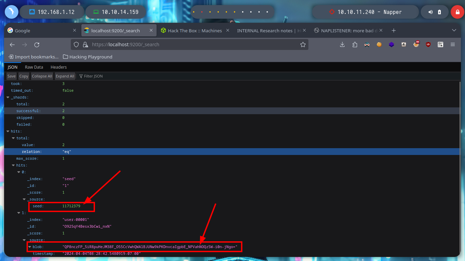Screen dimensions: 465x261
Task: Collapse the _shards node
Action: click(x=8, y=97)
